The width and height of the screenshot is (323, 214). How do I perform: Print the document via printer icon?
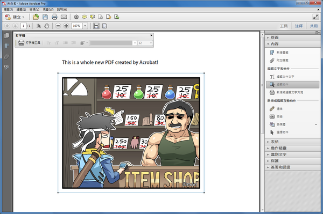54,17
